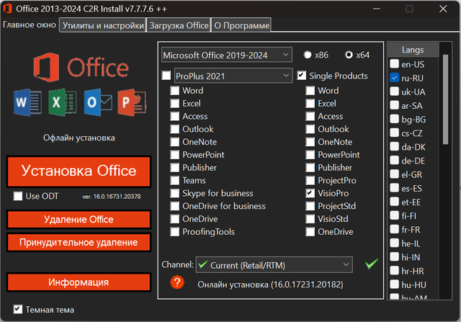Image resolution: width=461 pixels, height=322 pixels.
Task: Click the Удаление Office button
Action: coord(79,220)
